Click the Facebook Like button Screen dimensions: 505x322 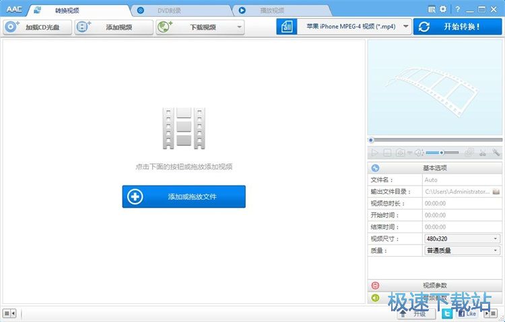tap(467, 313)
